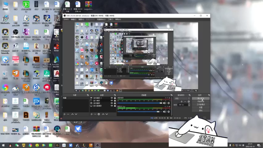
Task: Open QQ penguin icon on taskbar
Action: coord(10,145)
